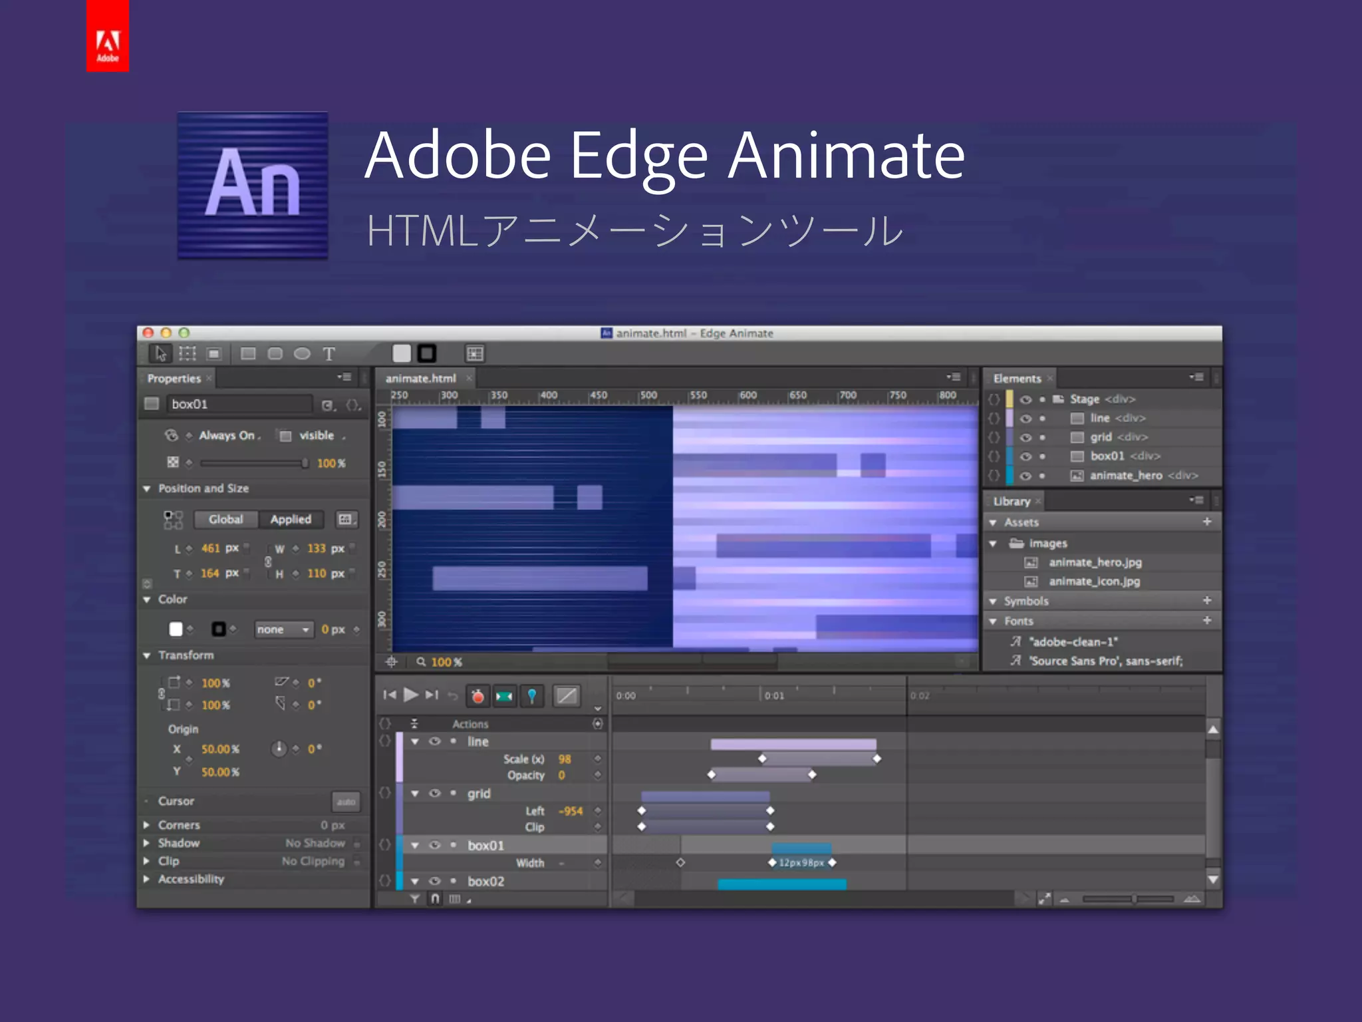Add a new font in Fonts
Screen dimensions: 1362x1022
pos(1207,620)
